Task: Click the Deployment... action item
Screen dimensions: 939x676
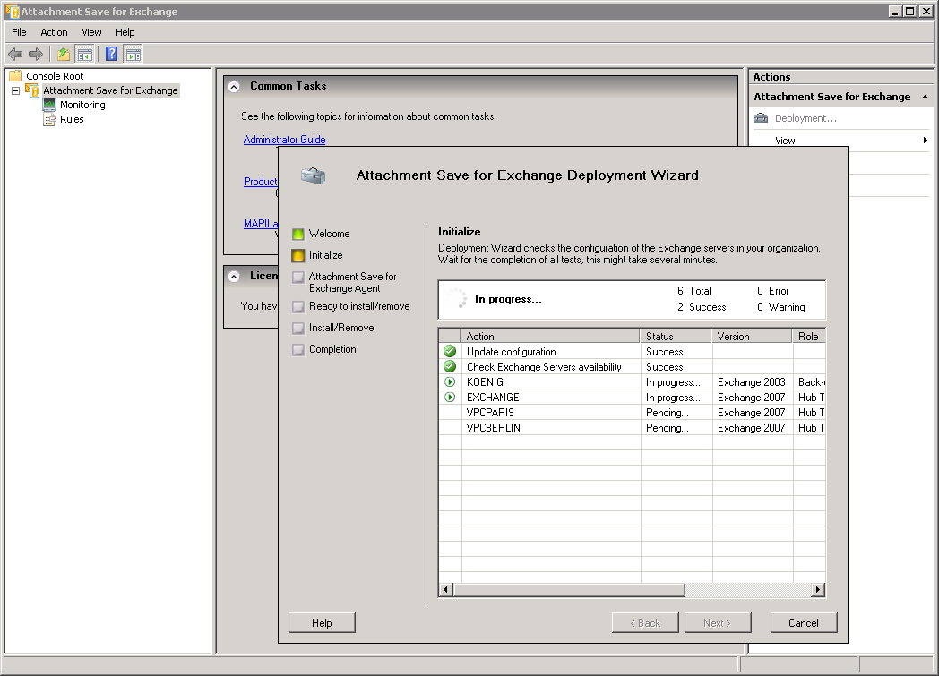Action: (805, 118)
